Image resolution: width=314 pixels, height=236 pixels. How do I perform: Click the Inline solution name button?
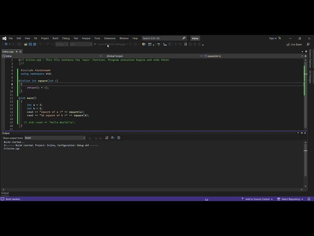tap(195, 38)
